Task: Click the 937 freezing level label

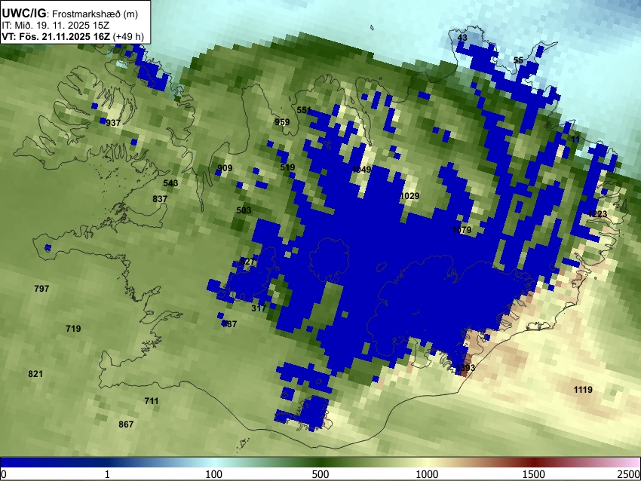Action: coord(113,123)
